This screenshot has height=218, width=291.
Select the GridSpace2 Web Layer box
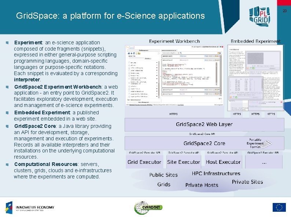point(205,125)
